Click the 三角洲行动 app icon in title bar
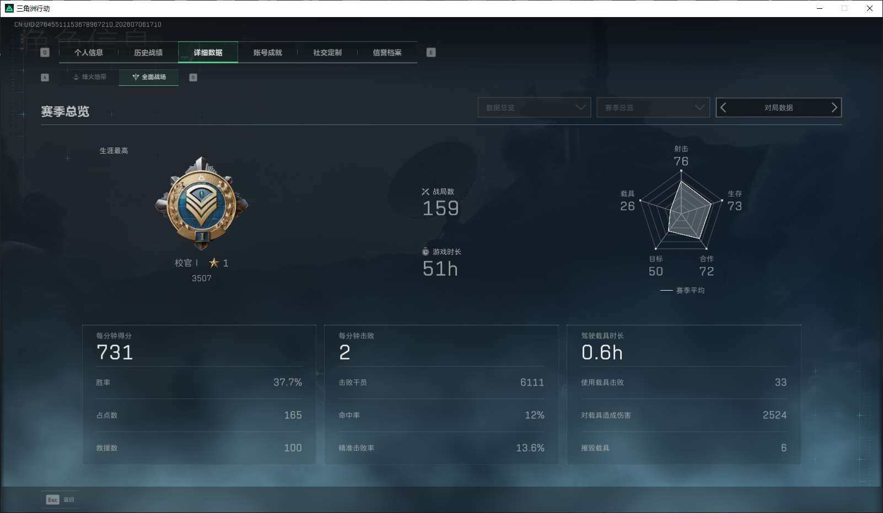This screenshot has height=513, width=883. (9, 8)
